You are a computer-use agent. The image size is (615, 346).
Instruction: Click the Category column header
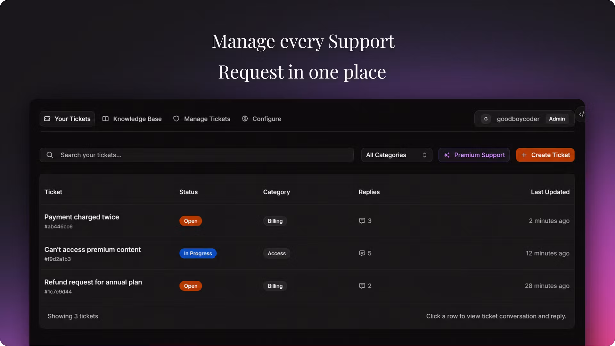[276, 192]
